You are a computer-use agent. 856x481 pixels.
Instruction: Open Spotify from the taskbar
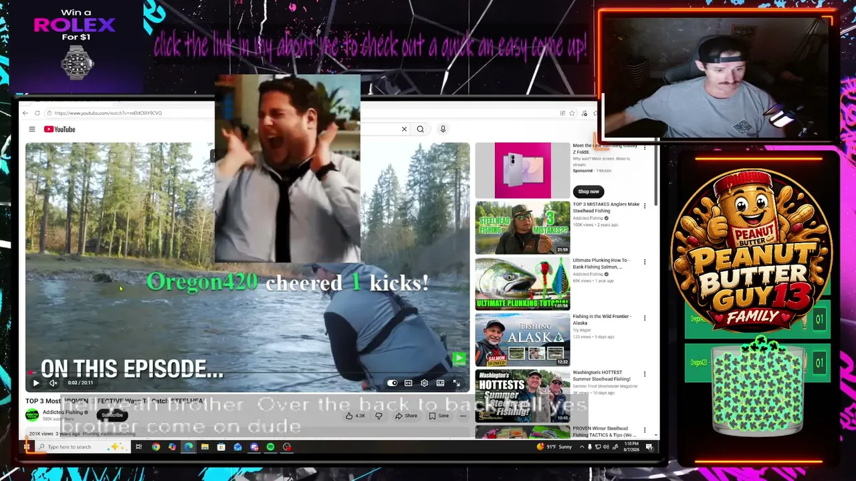pos(270,447)
